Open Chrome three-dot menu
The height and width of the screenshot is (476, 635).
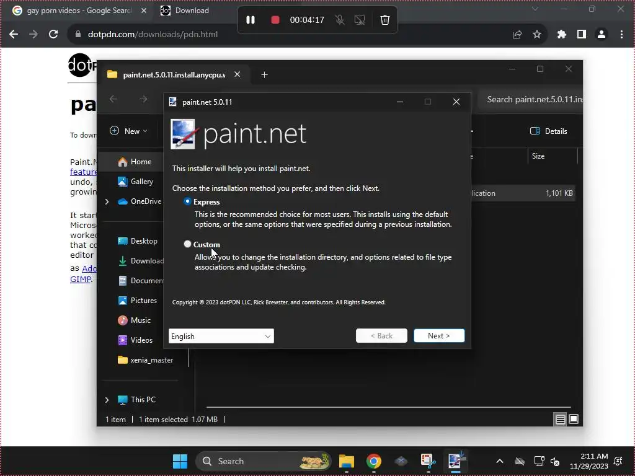point(621,35)
